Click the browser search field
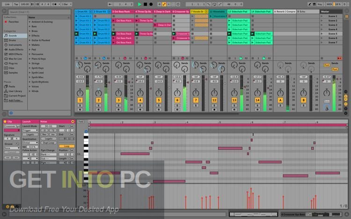 [39, 12]
